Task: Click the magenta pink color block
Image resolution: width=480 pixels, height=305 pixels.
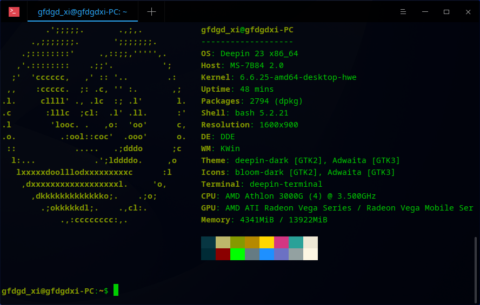Action: coord(281,242)
